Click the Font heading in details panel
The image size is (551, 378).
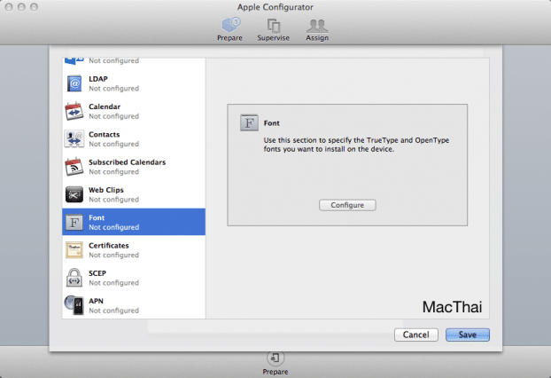272,123
